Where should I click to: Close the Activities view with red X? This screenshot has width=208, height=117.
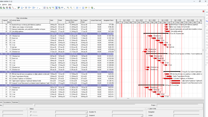pyautogui.click(x=203, y=11)
